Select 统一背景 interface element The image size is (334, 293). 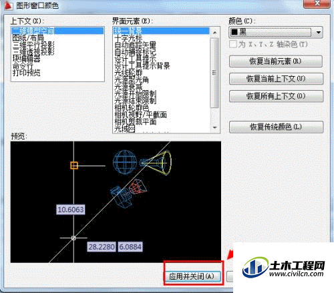coord(161,31)
